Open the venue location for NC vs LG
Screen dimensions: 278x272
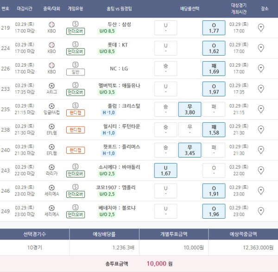260,68
